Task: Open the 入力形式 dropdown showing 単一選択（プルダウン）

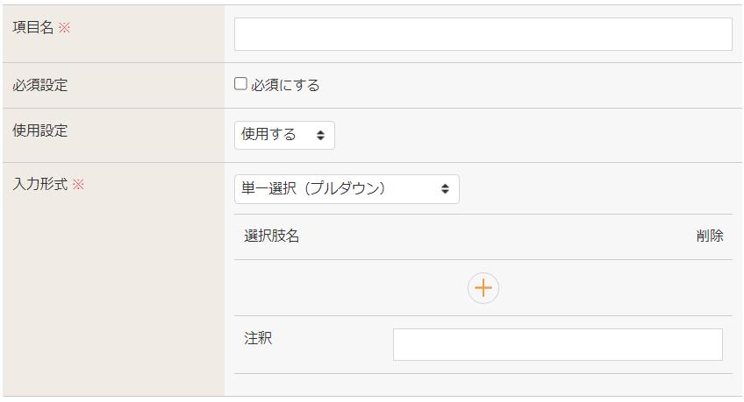Action: coord(347,189)
